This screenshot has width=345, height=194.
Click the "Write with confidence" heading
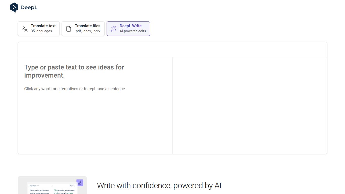coord(159,185)
